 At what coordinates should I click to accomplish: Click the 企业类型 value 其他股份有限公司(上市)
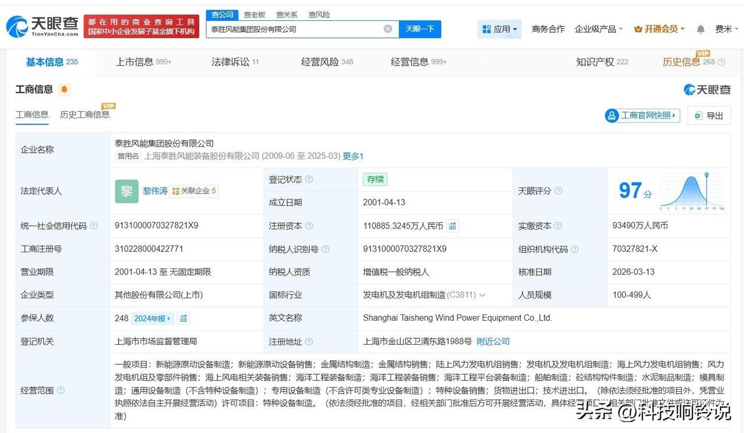158,295
